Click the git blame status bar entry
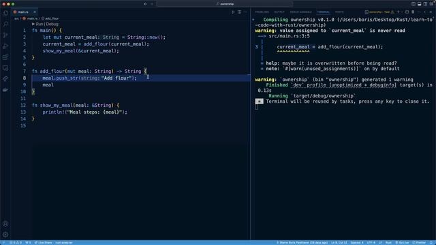This screenshot has width=436, height=245. [302, 242]
